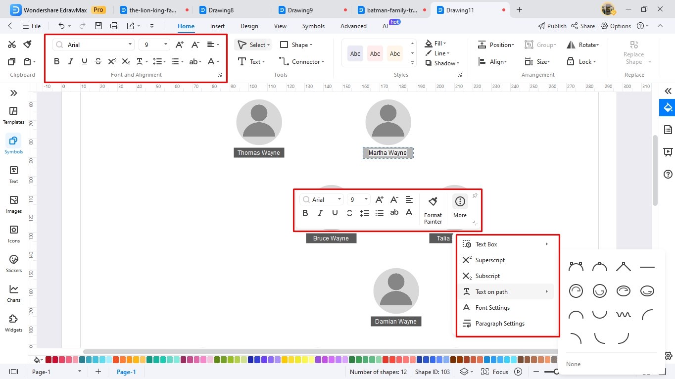Choose Paragraph Settings in context menu
This screenshot has height=379, width=675.
tap(500, 324)
